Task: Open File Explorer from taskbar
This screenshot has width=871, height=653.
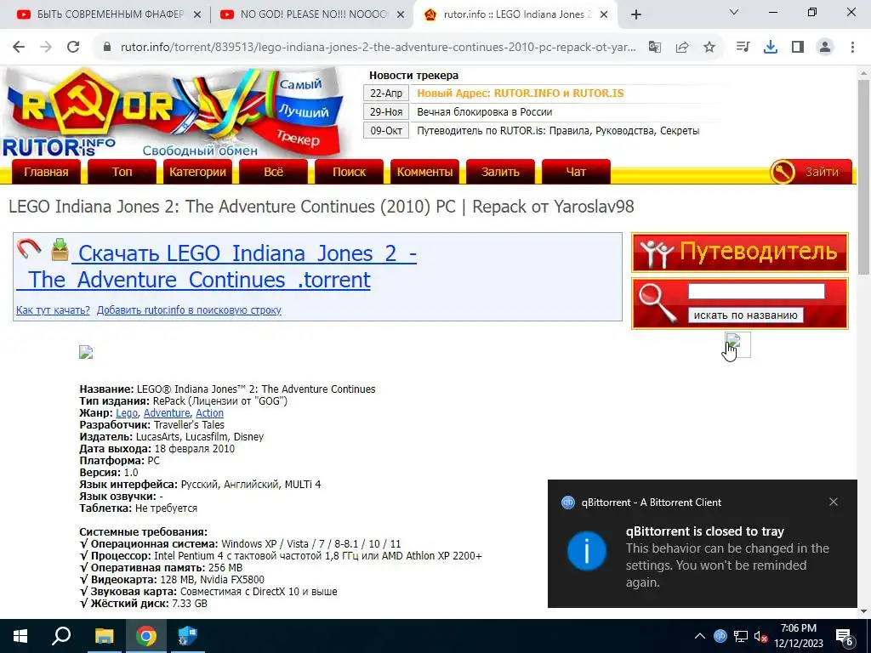Action: [x=104, y=636]
